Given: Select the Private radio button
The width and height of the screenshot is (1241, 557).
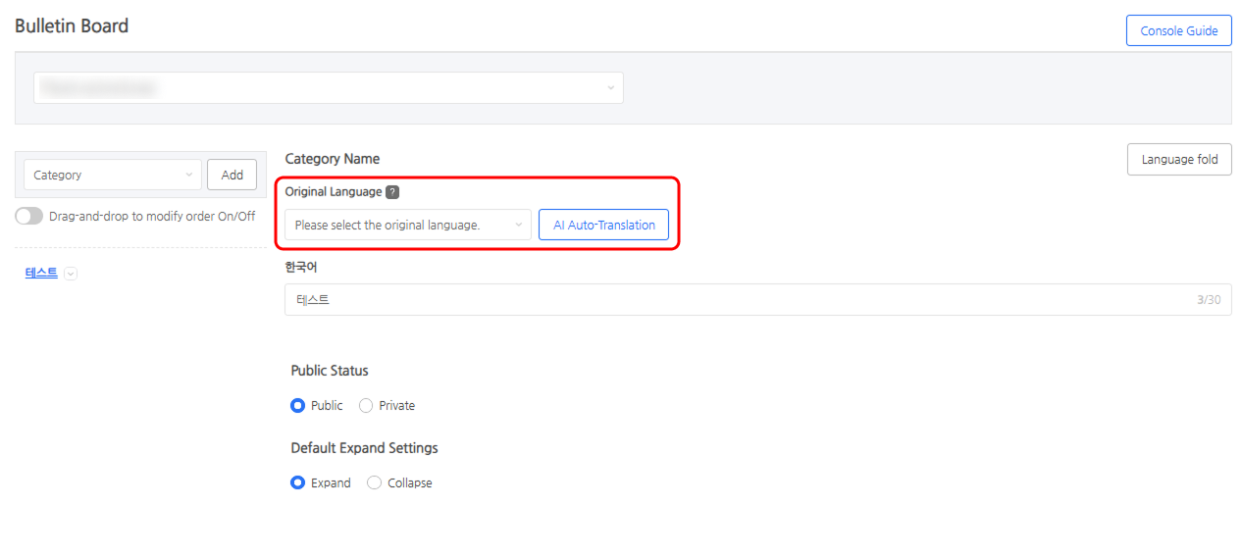Looking at the screenshot, I should [366, 405].
